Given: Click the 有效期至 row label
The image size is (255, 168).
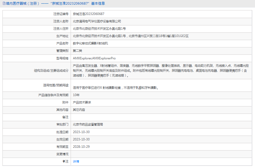Looking at the screenshot, I should click(x=62, y=147).
